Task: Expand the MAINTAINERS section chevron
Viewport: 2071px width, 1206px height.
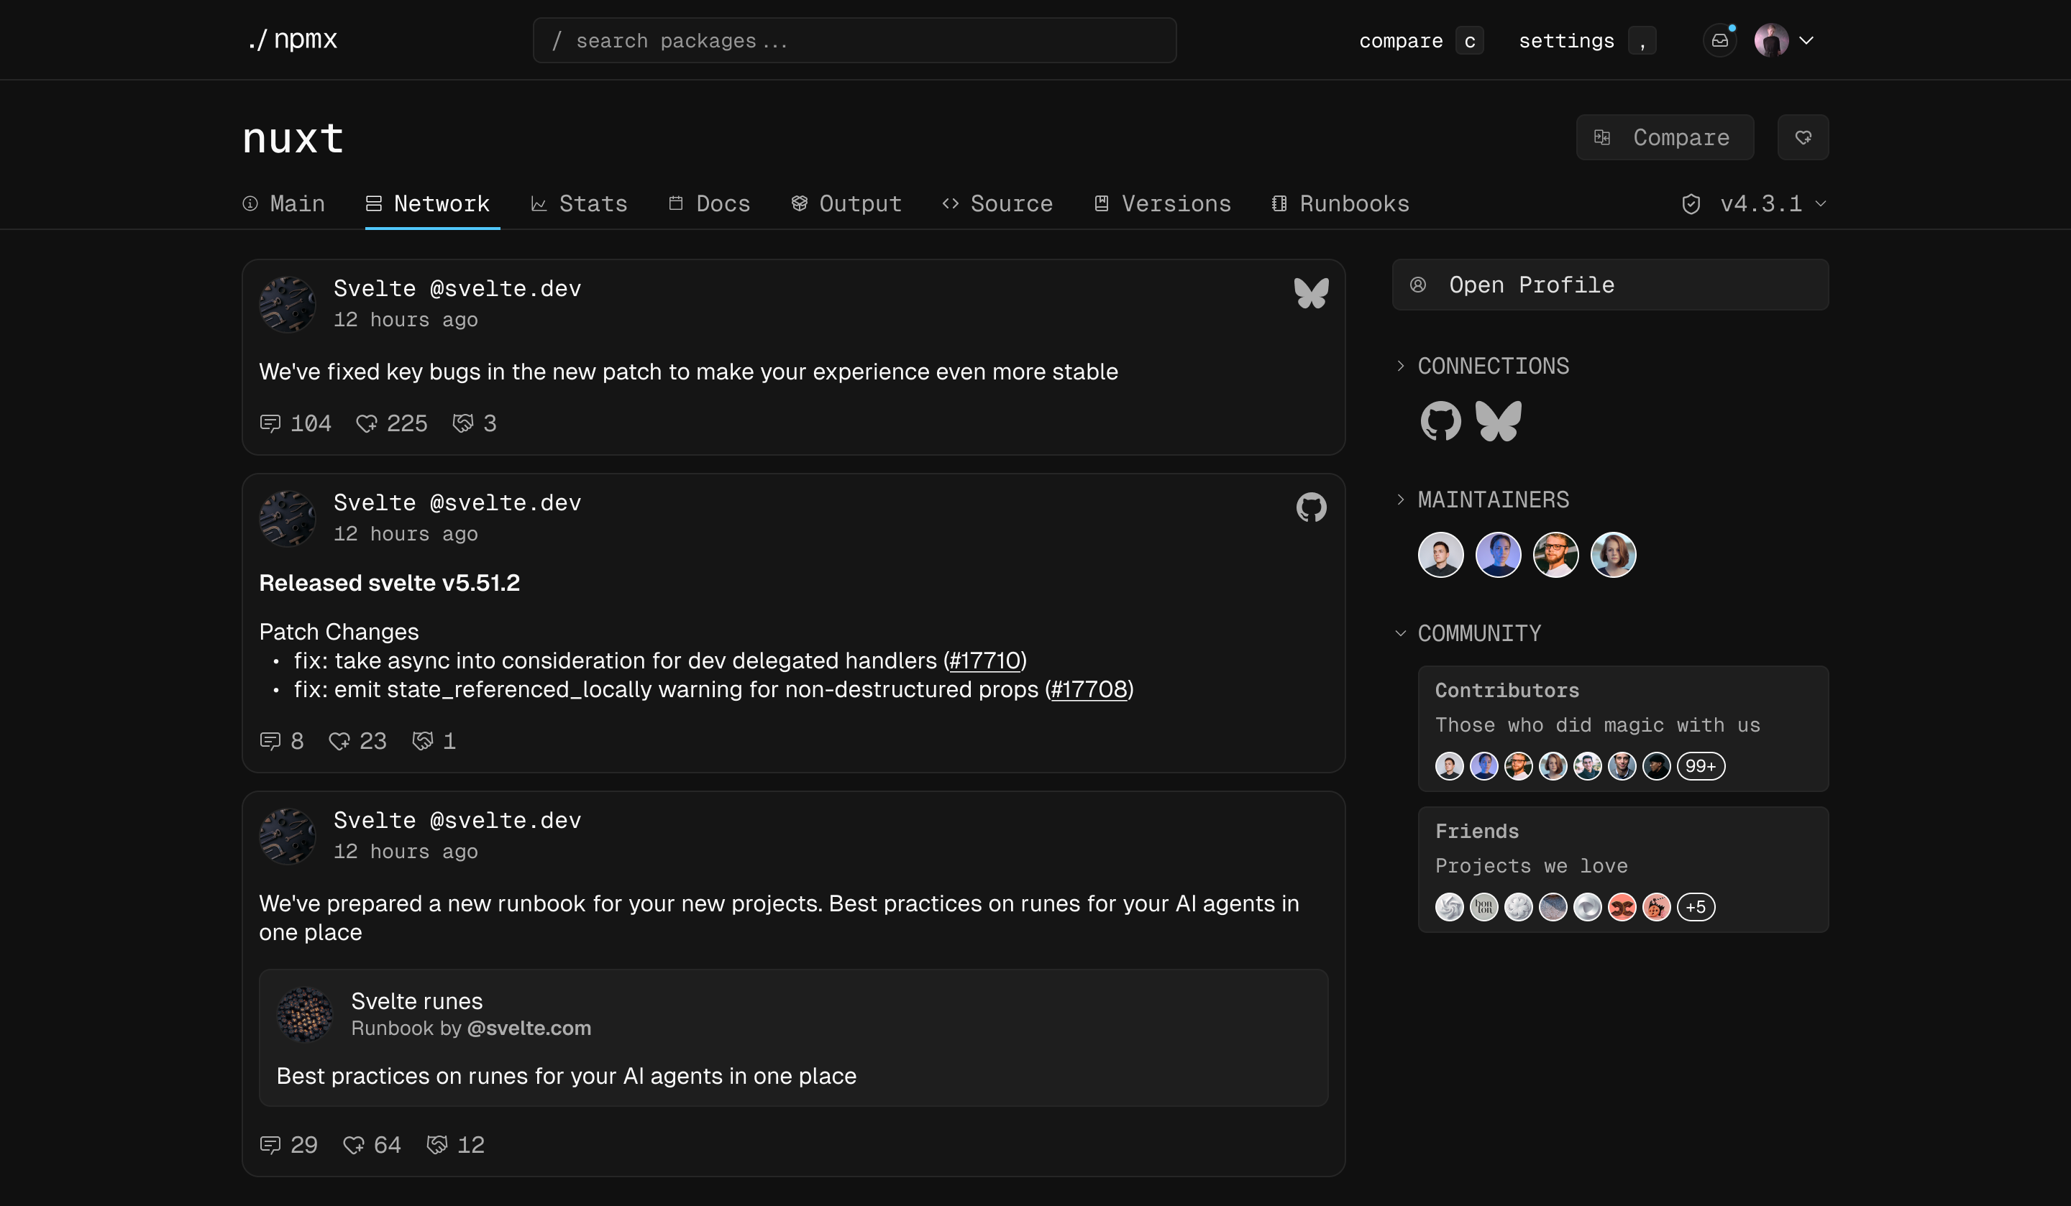Action: point(1400,500)
